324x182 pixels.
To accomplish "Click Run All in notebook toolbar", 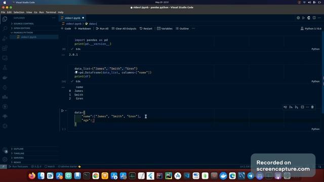I will tap(102, 29).
